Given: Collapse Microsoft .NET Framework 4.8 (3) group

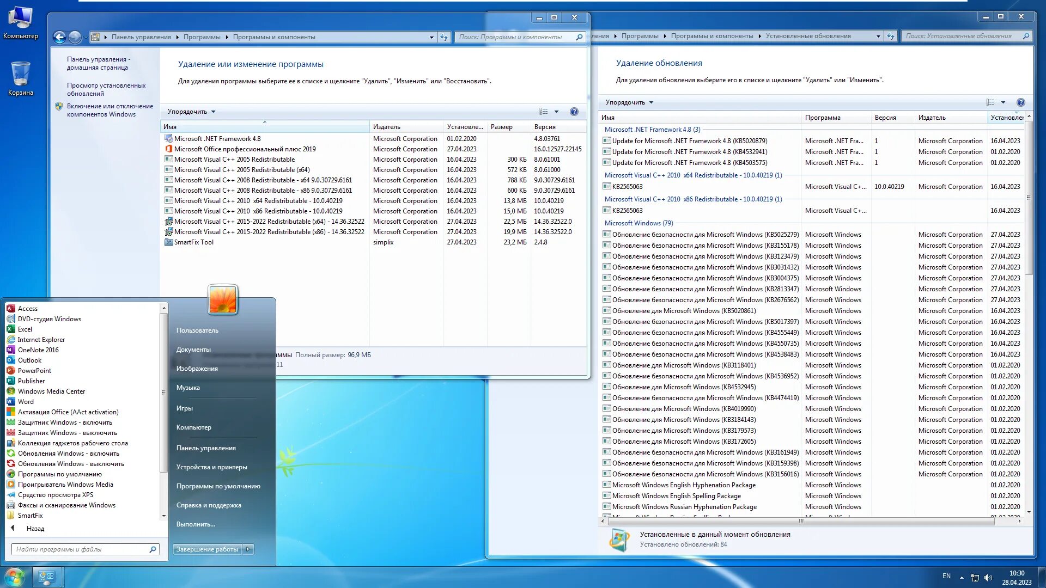Looking at the screenshot, I should 652,130.
